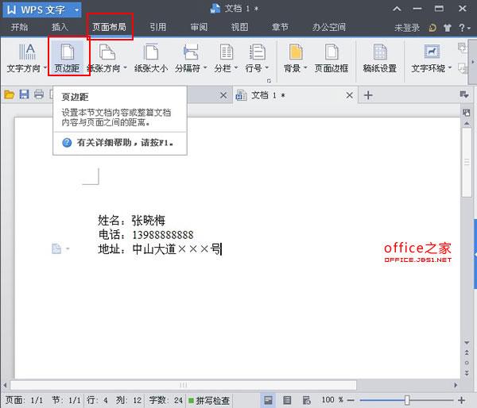The image size is (477, 408).
Task: Expand the 背景 dropdown arrow
Action: coord(305,67)
